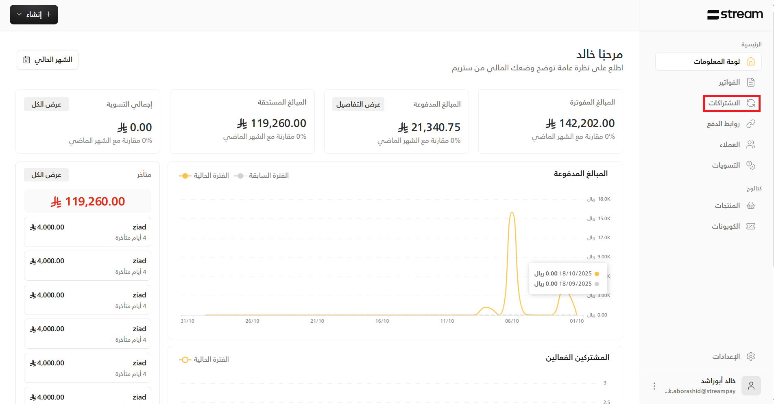Screen dimensions: 774x404
Task: Toggle الفترة السابقة legend in paid amounts chart
Action: tap(262, 176)
